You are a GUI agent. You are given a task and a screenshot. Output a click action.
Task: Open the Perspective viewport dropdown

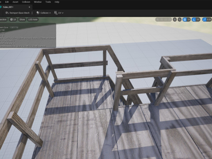[x=3, y=19]
